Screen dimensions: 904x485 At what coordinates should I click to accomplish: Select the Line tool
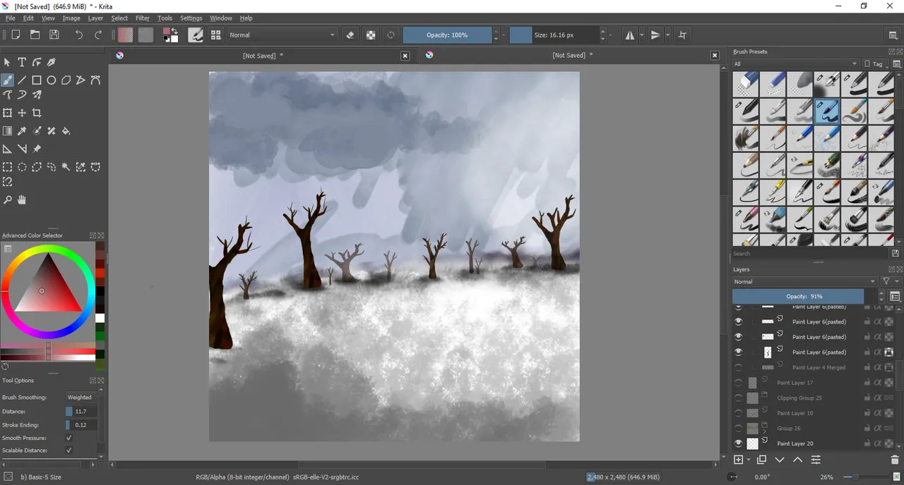tap(22, 80)
